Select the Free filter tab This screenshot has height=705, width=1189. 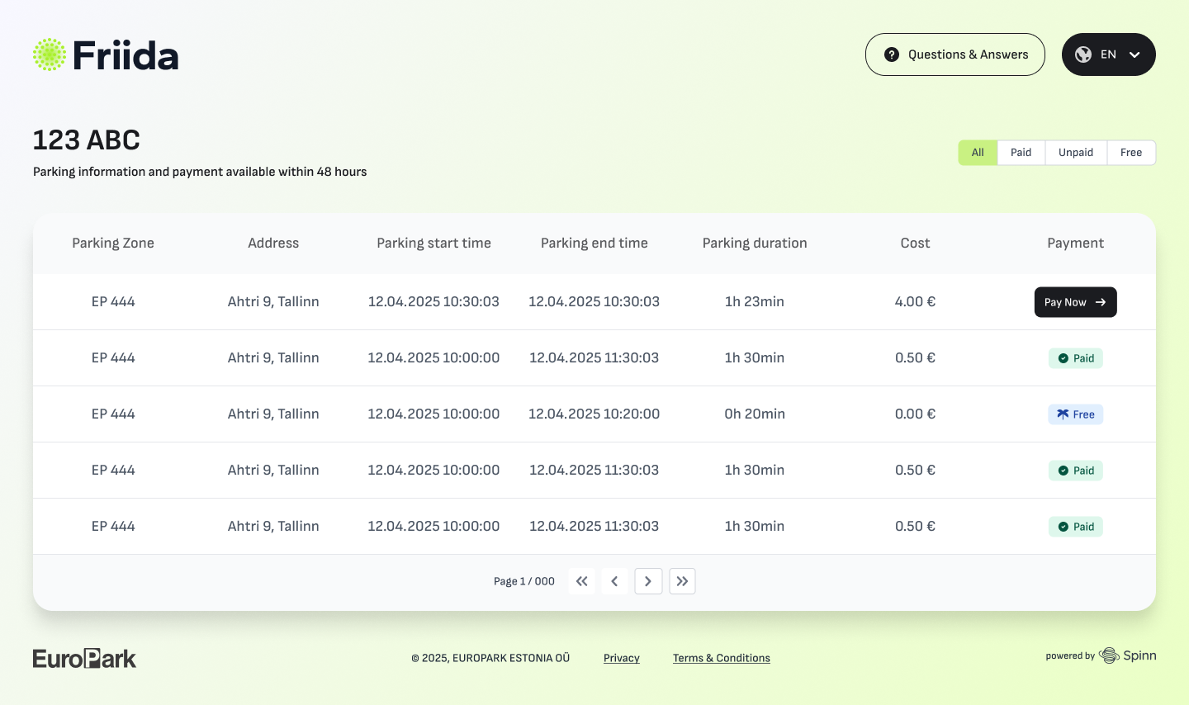(x=1131, y=153)
